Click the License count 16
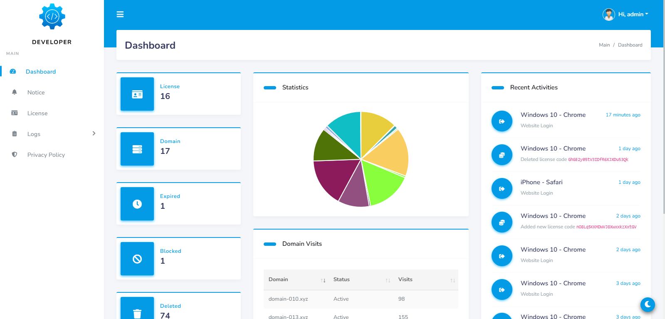The image size is (665, 319). pos(165,96)
